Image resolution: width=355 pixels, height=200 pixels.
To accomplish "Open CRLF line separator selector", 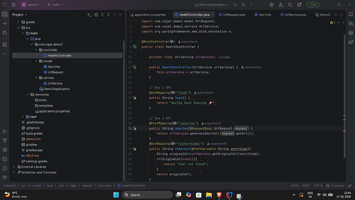I will [x=306, y=186].
